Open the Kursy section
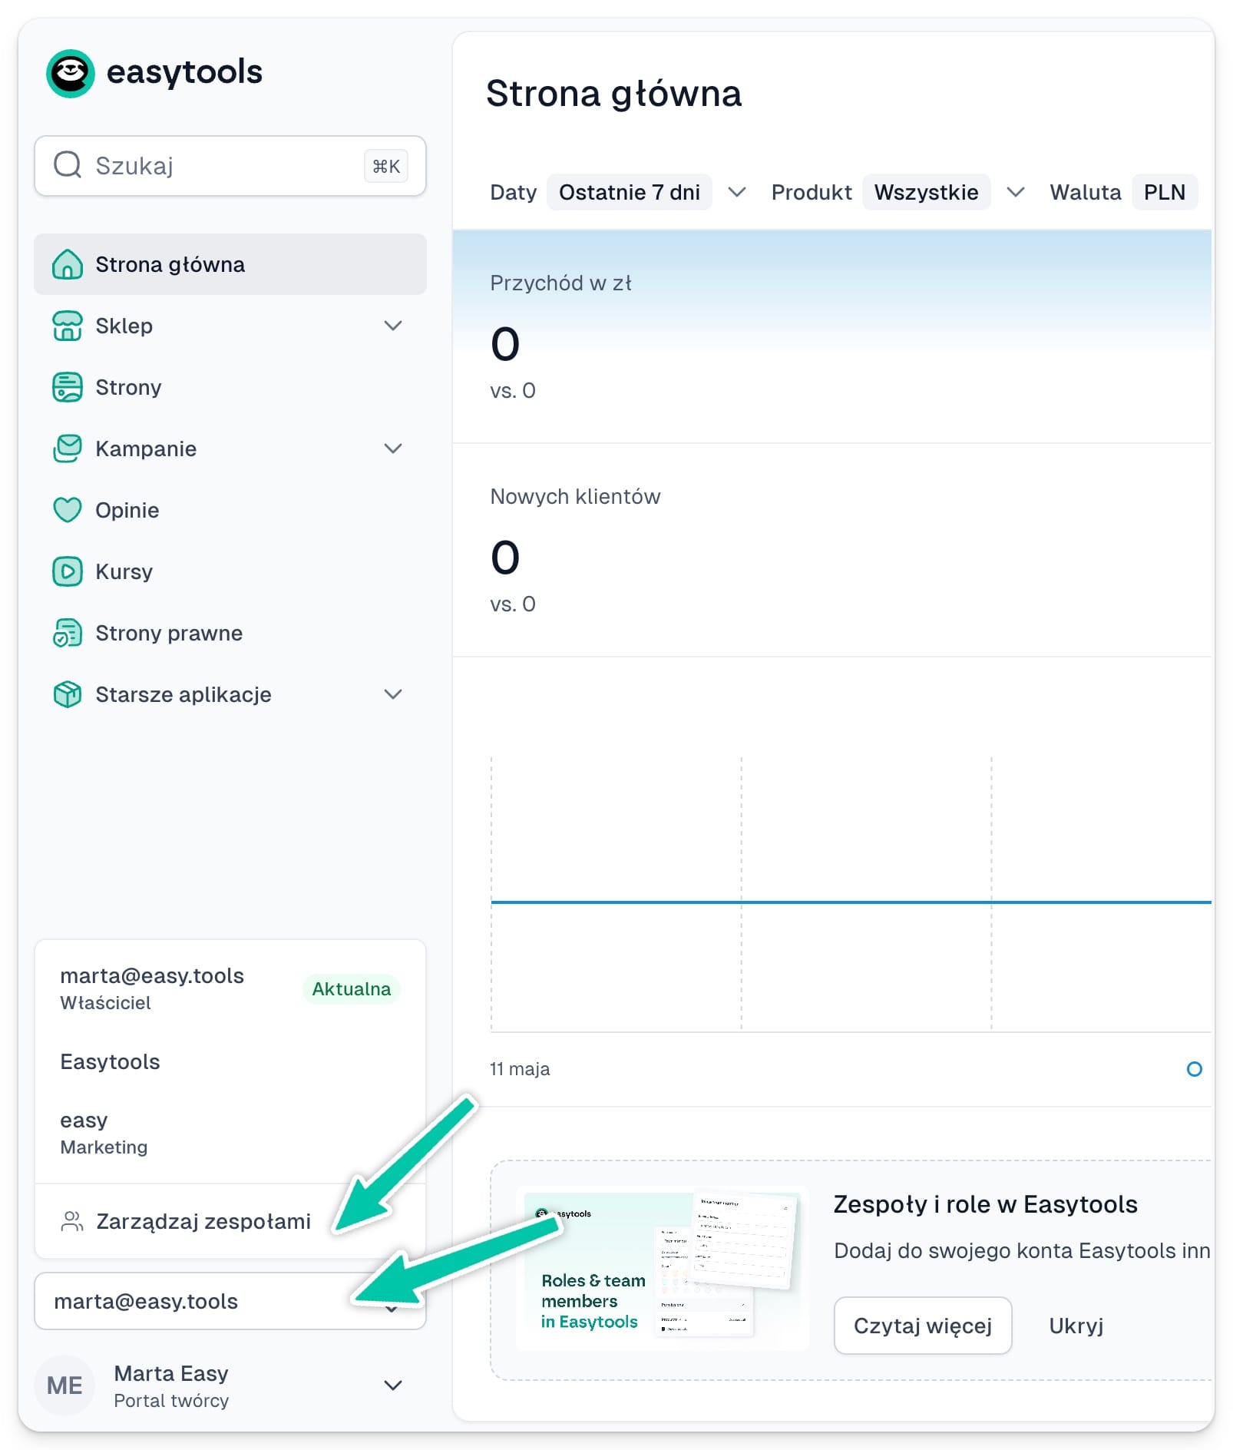The image size is (1233, 1450). tap(230, 571)
